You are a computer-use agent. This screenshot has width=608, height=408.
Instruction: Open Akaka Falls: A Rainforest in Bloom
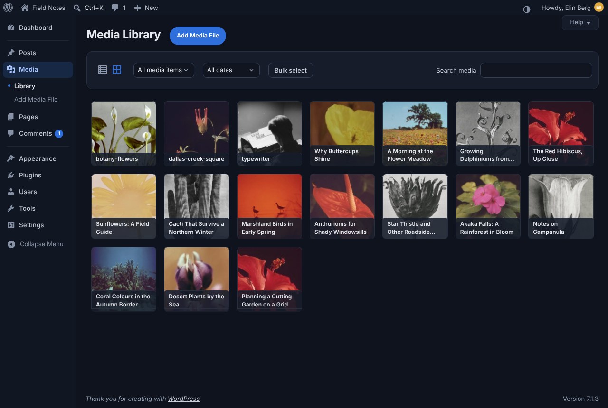coord(488,206)
